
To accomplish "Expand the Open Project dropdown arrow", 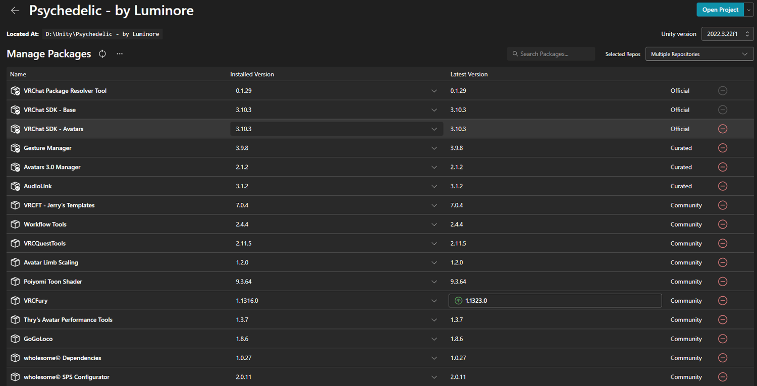I will click(x=749, y=10).
